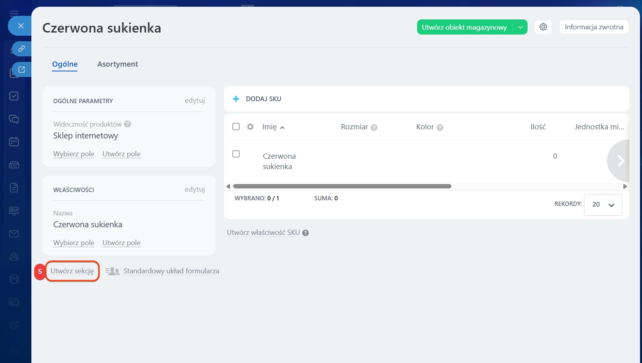Viewport: 642px width, 363px height.
Task: Open the tasks icon in left sidebar
Action: coord(14,96)
